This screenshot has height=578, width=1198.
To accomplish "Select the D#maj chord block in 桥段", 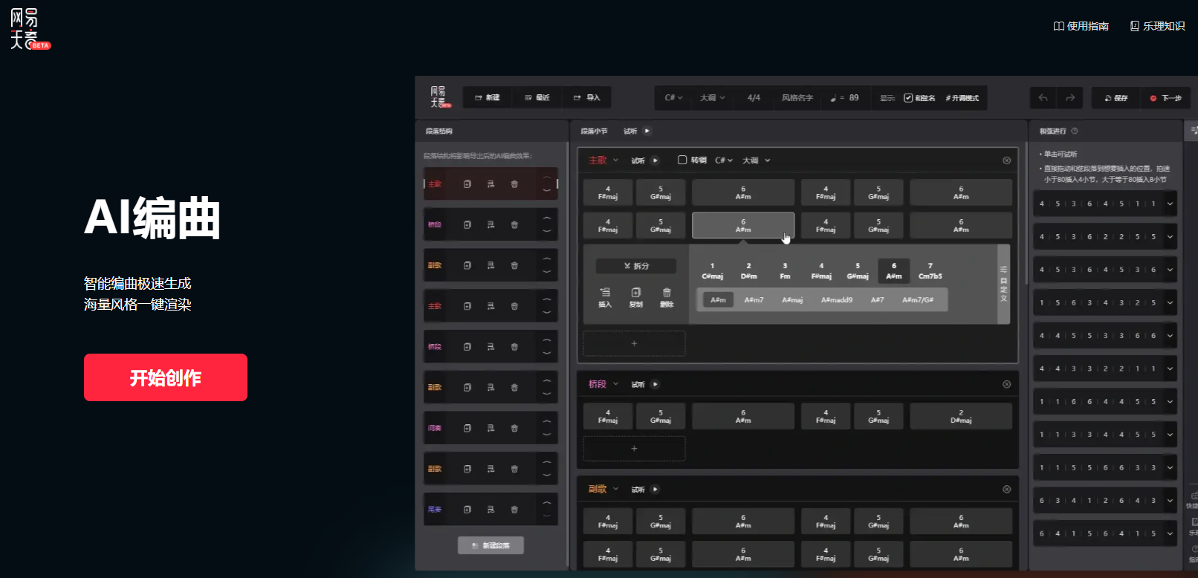I will (x=961, y=416).
